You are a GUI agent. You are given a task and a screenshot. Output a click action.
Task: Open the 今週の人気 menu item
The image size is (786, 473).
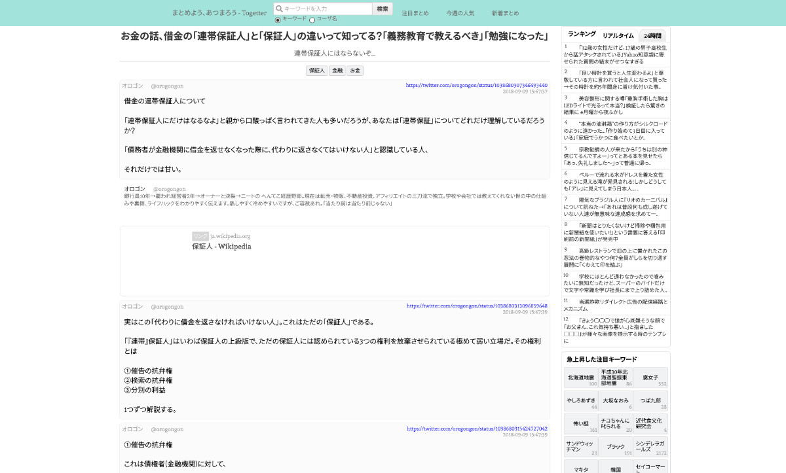point(460,12)
